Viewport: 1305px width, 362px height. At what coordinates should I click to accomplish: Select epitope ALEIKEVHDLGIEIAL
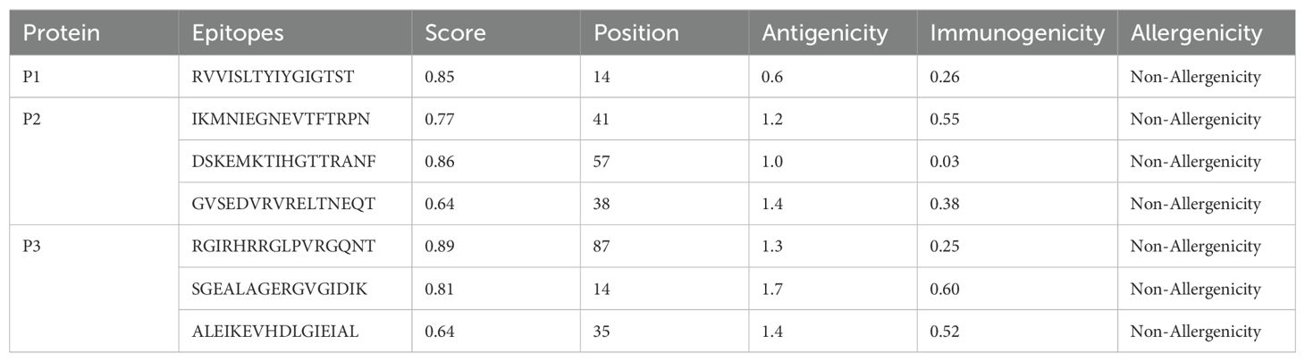271,331
